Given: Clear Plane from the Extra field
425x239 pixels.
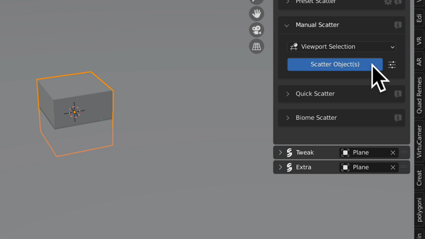Looking at the screenshot, I should click(393, 167).
